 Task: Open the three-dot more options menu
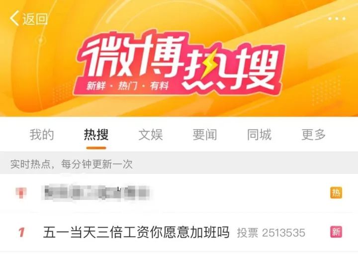click(x=337, y=19)
